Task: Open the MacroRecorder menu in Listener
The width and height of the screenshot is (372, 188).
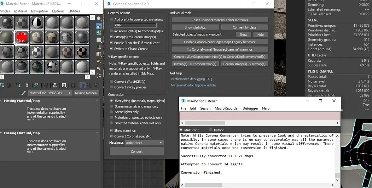Action: click(x=227, y=108)
